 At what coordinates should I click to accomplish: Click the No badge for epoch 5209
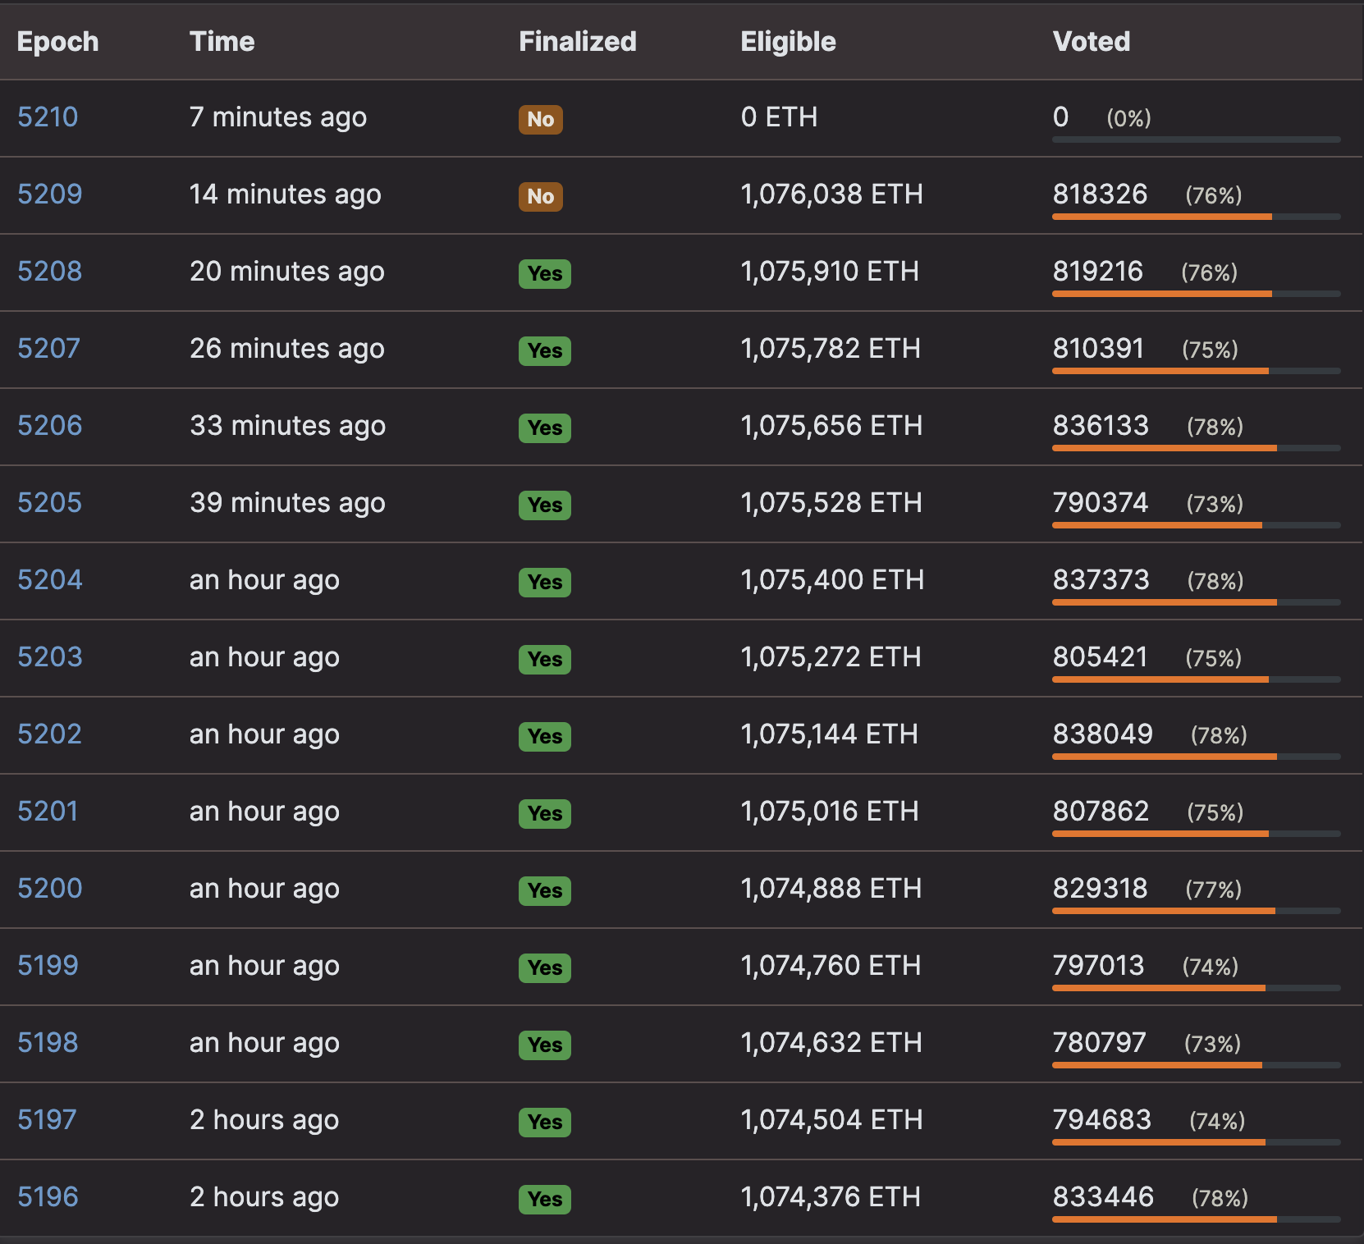(541, 196)
